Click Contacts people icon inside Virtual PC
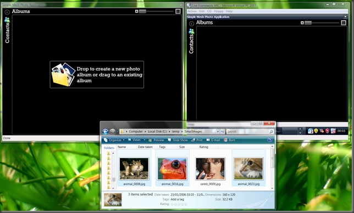Viewport: 354px width, 213px height. click(x=191, y=31)
